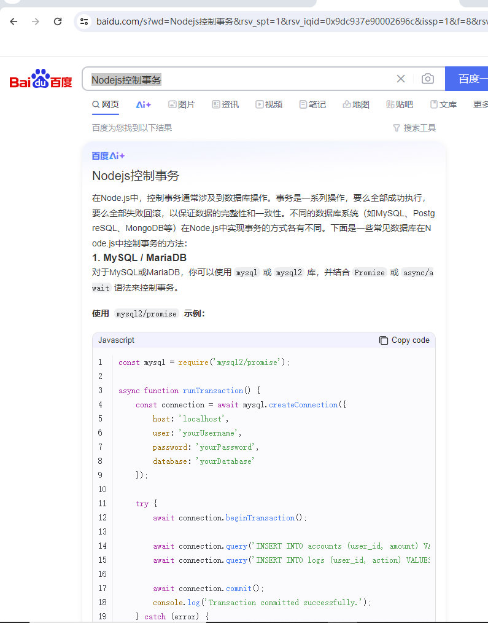
Task: Click the heading Nodejs控制事务 in AI answer
Action: click(136, 176)
